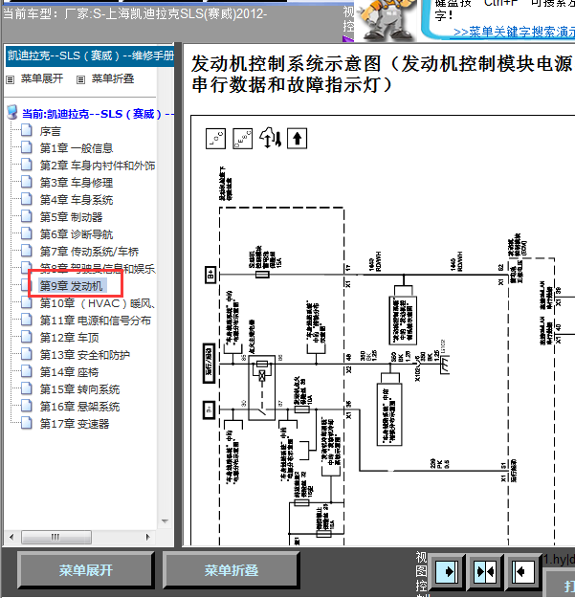
Task: Click the page icon beside 第13章 安全和防护
Action: tap(26, 354)
